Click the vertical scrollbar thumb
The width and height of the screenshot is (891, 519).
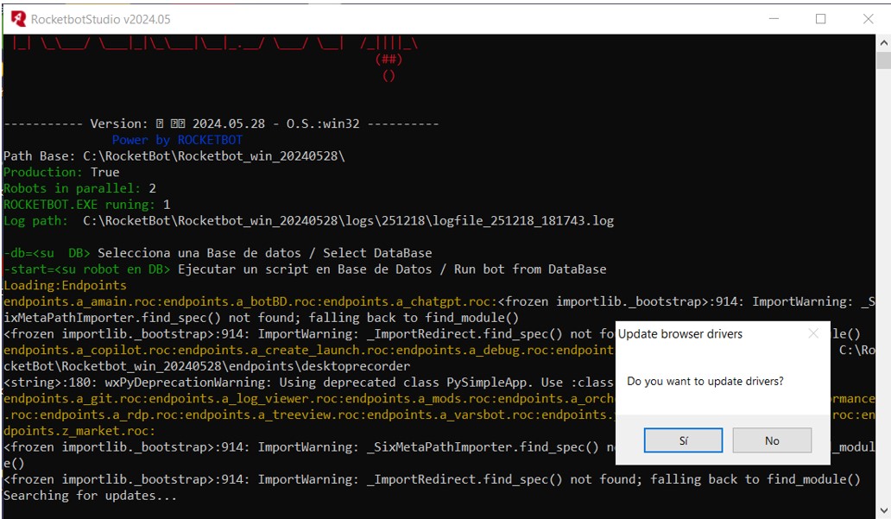[x=883, y=60]
